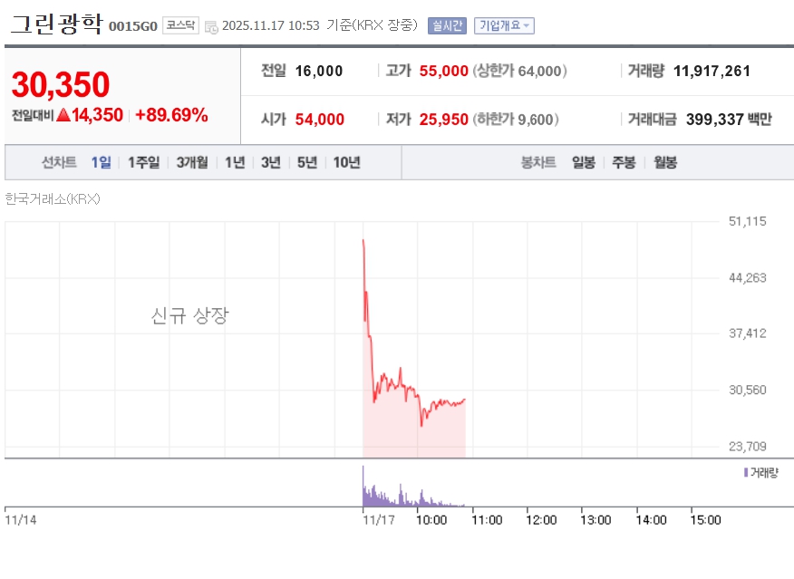Viewport: 794px width, 579px height.
Task: Choose the 10년 chart range
Action: [346, 162]
